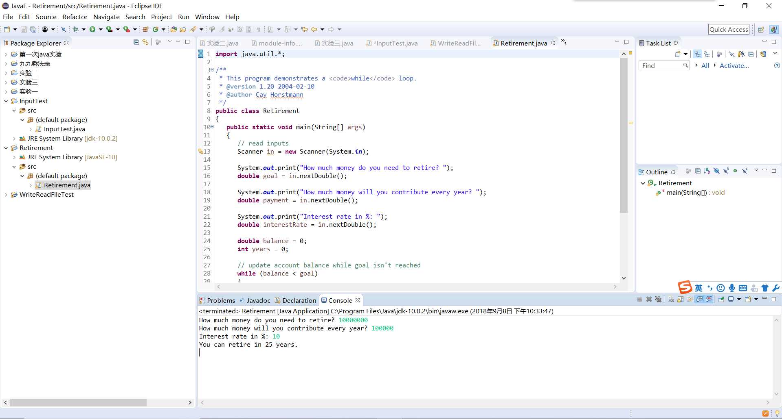Open the Navigate menu
Viewport: 782px width, 419px height.
(106, 17)
